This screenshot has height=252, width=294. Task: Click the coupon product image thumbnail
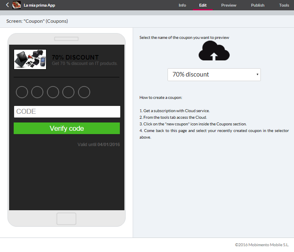click(x=30, y=59)
